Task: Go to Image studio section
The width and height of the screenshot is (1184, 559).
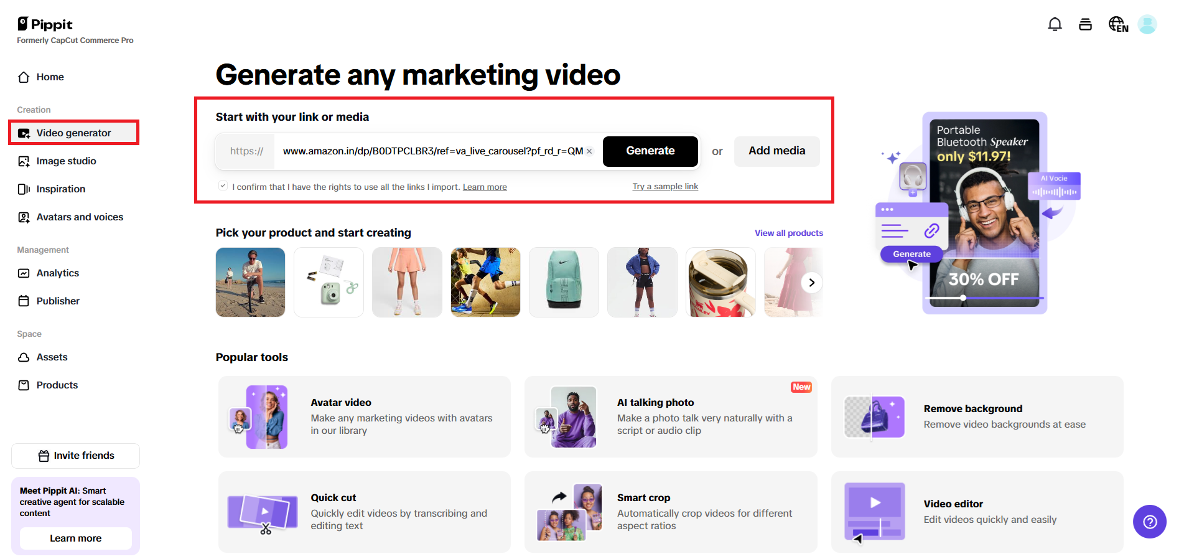Action: (66, 161)
